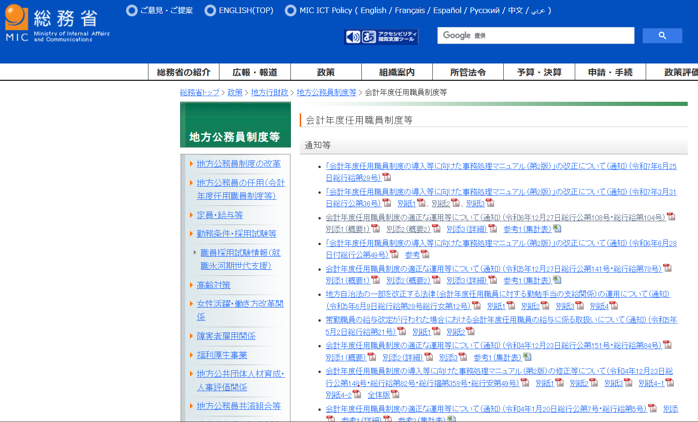Image resolution: width=698 pixels, height=422 pixels.
Task: Go to 総務省トップ in breadcrumb
Action: coord(199,92)
